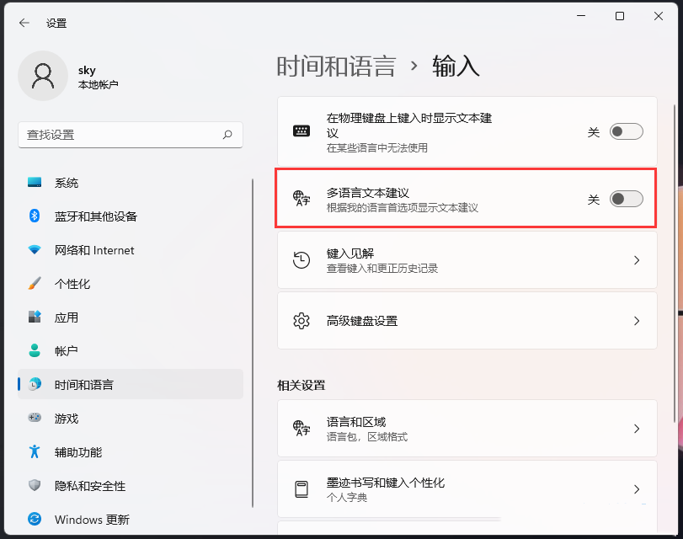This screenshot has height=539, width=683.
Task: Click the 查找设置 search box
Action: 131,135
